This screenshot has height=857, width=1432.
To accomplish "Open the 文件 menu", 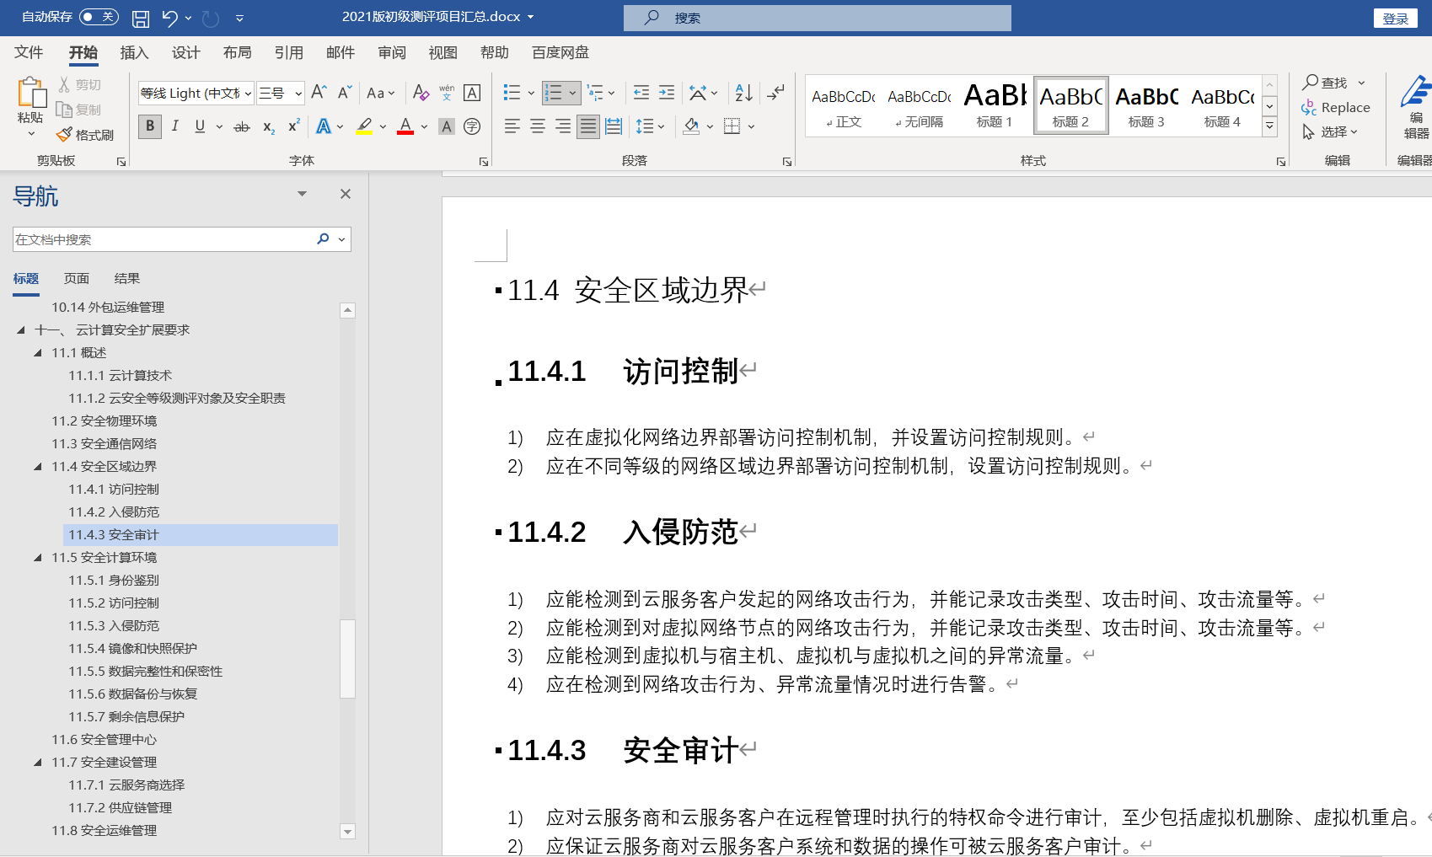I will (29, 52).
